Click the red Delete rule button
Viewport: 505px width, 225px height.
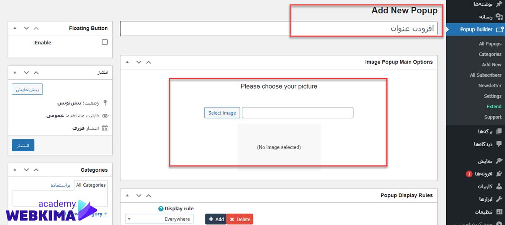pyautogui.click(x=240, y=219)
